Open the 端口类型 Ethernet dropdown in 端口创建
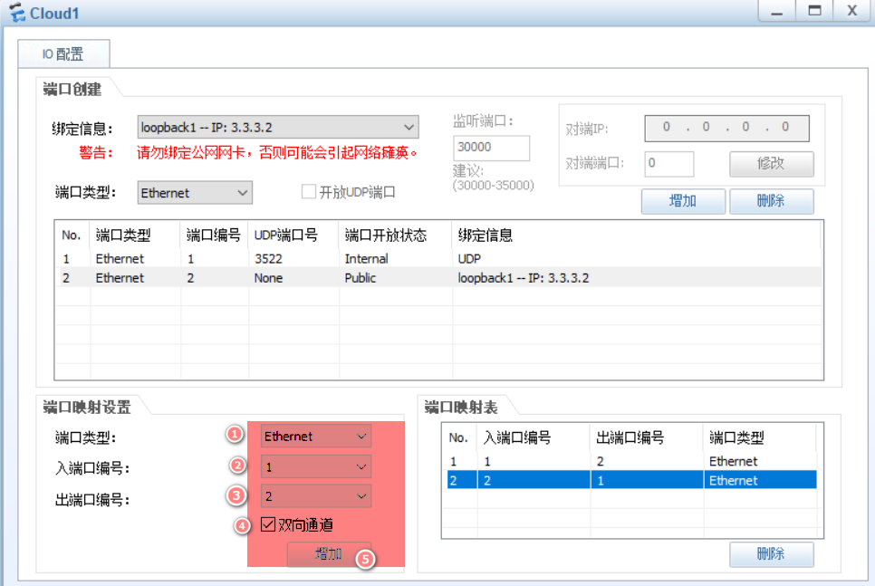875x586 pixels. point(195,193)
